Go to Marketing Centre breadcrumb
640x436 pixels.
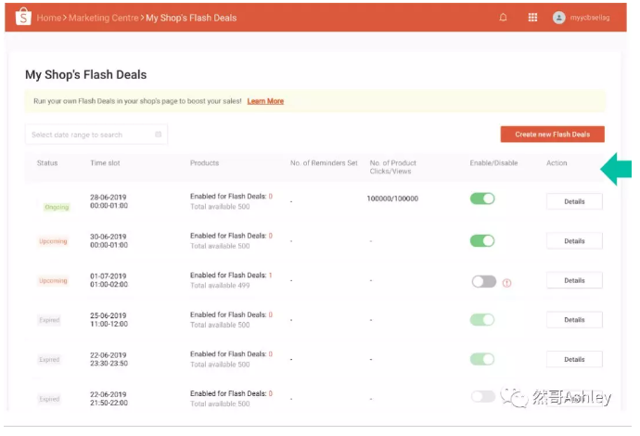pyautogui.click(x=104, y=18)
